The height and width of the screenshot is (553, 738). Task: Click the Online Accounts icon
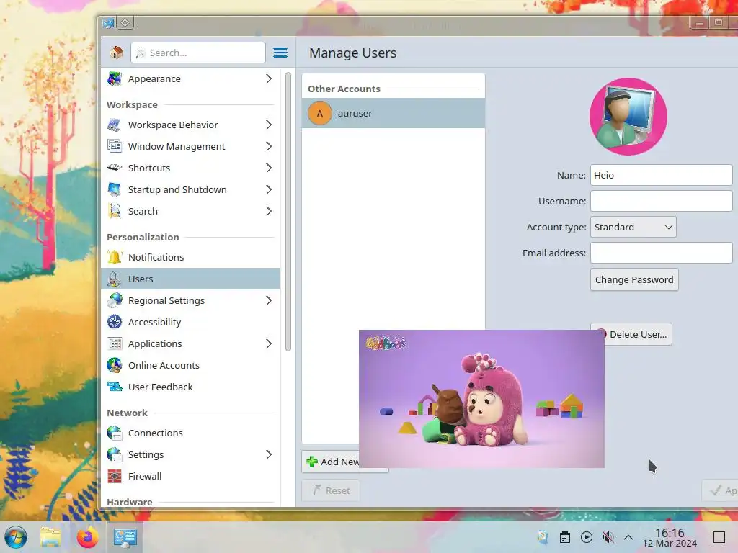pyautogui.click(x=115, y=365)
